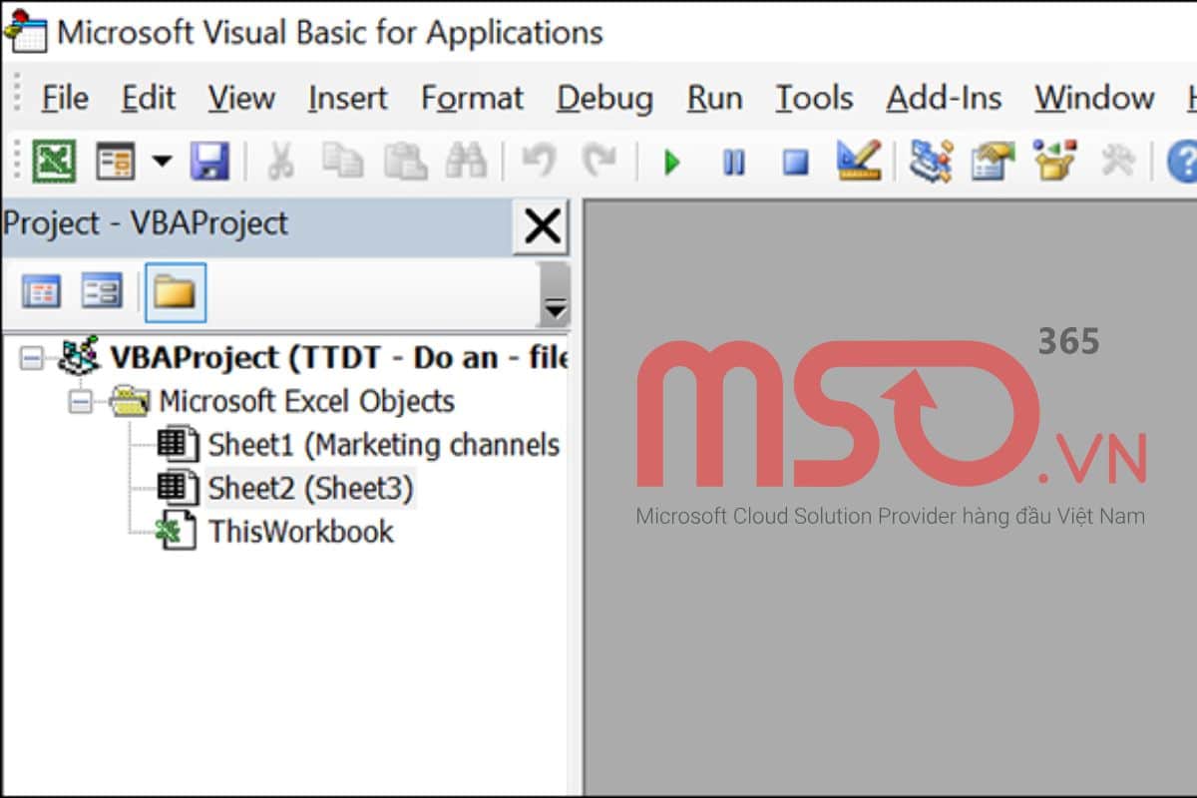The height and width of the screenshot is (798, 1197).
Task: Click the Copy icon in toolbar
Action: point(343,161)
